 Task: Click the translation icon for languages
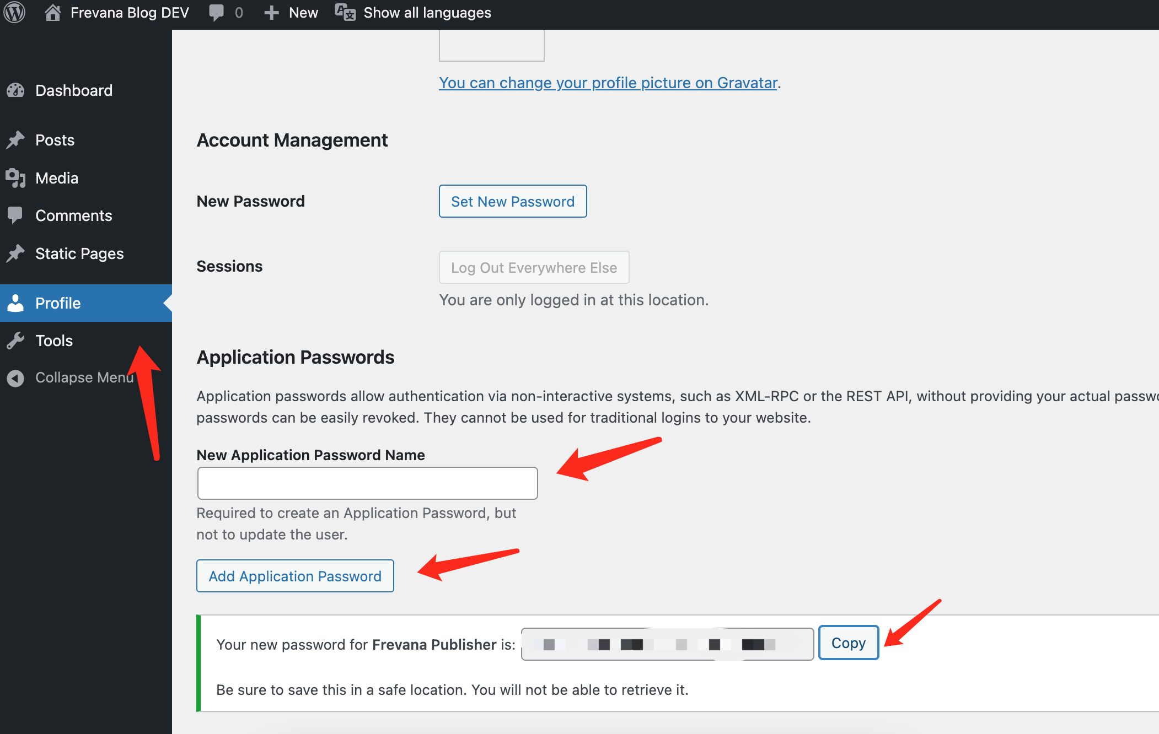point(345,12)
